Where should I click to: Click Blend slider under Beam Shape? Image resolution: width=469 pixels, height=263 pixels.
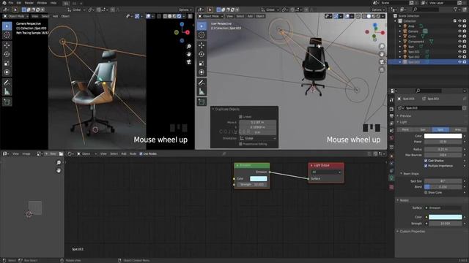click(x=443, y=187)
